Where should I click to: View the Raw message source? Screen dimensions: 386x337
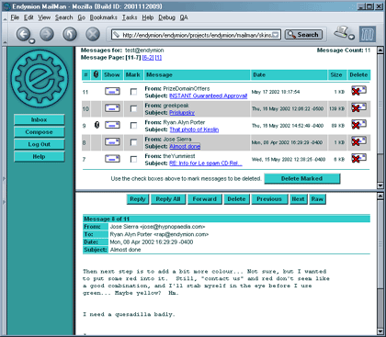317,199
